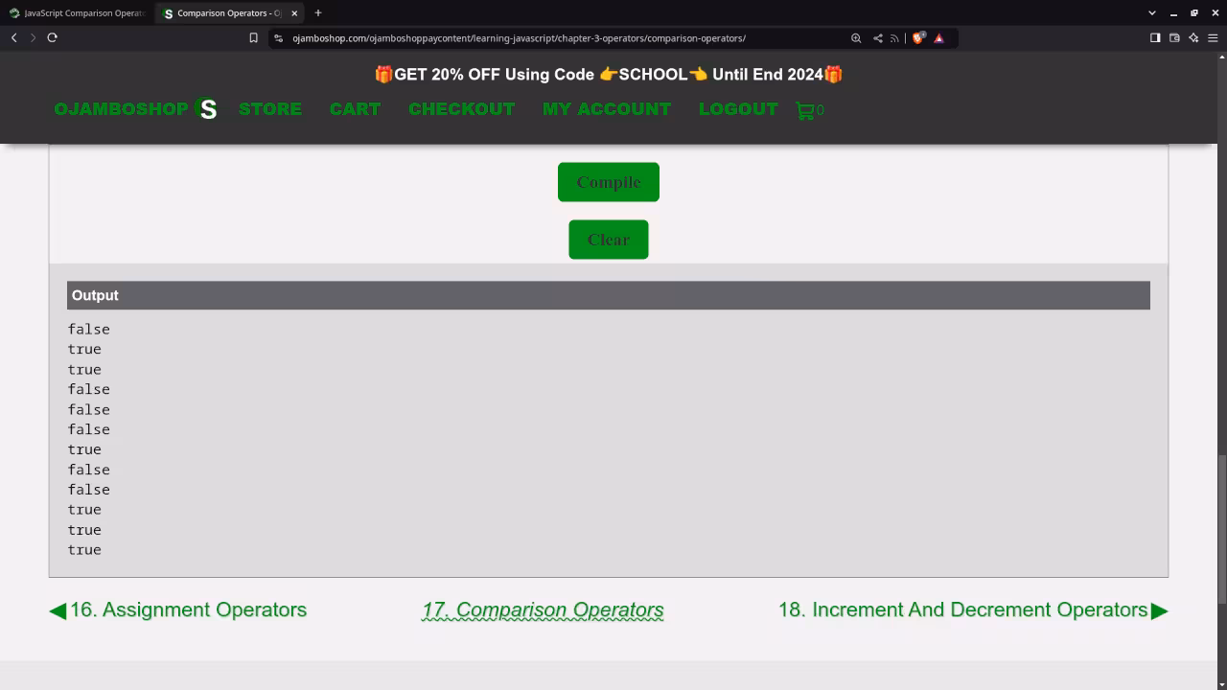Click the zoom magnifier icon in address bar
Screen dimensions: 1227x690
[856, 38]
